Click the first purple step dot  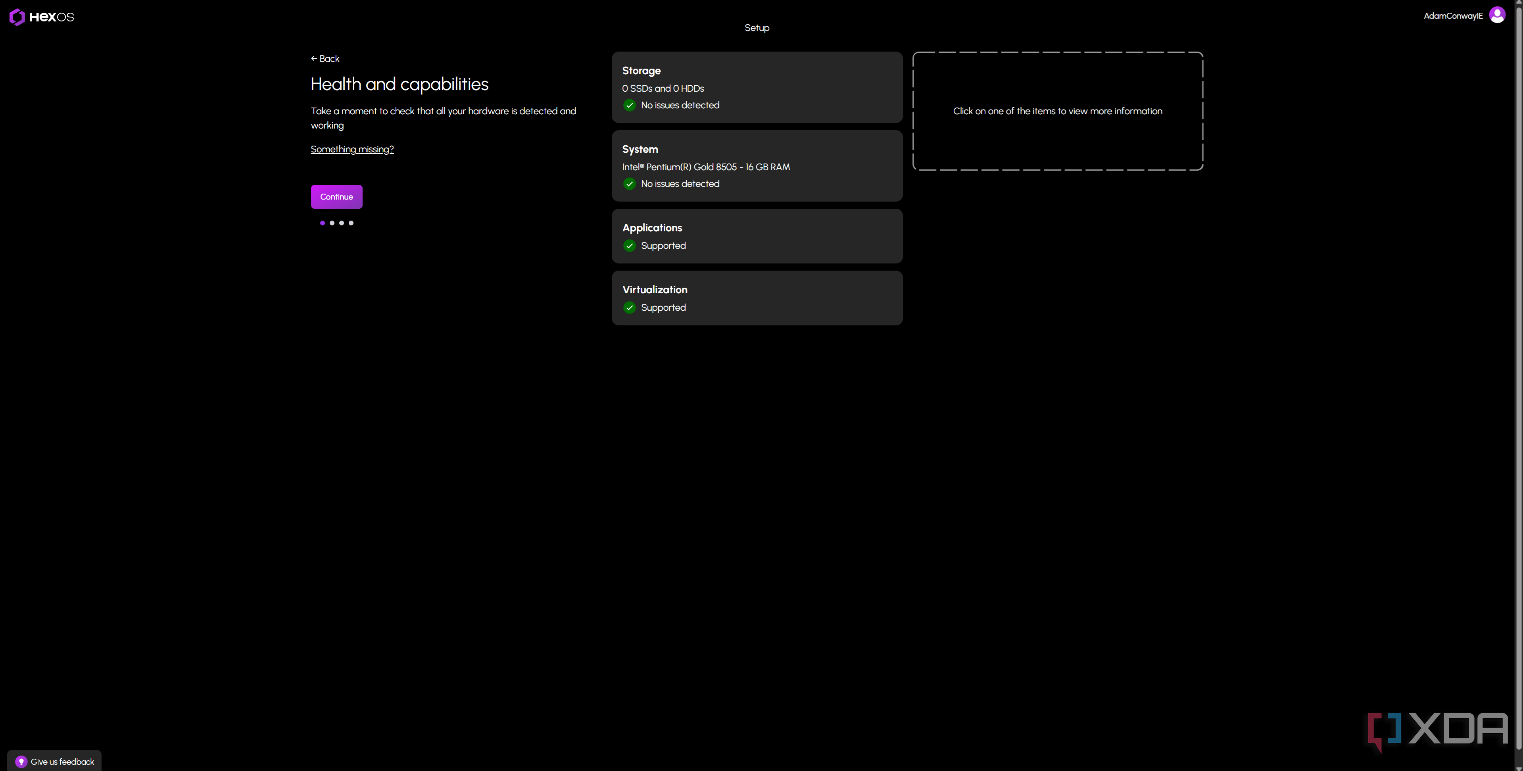point(322,223)
